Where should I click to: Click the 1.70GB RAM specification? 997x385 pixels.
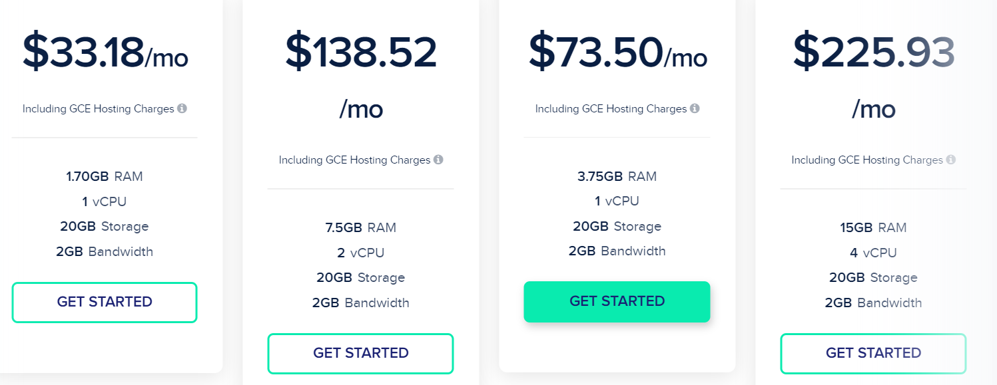[105, 176]
